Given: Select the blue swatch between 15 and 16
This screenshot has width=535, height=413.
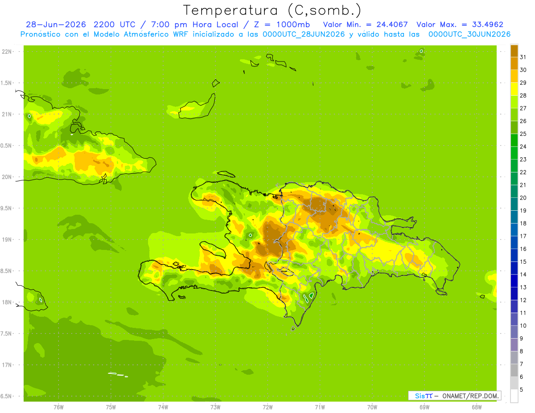Looking at the screenshot, I should [x=514, y=255].
